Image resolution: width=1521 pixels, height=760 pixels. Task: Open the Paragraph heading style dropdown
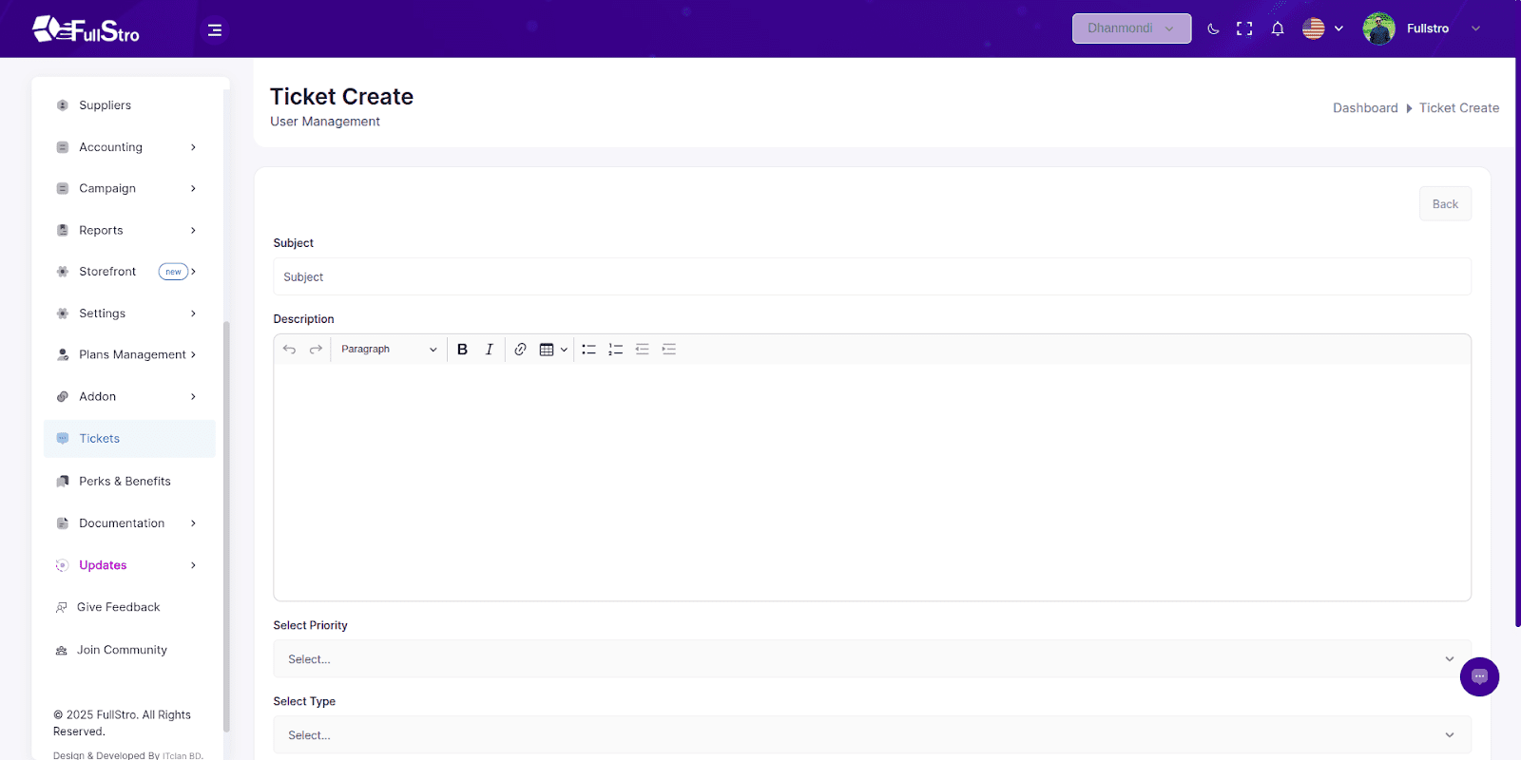[389, 350]
